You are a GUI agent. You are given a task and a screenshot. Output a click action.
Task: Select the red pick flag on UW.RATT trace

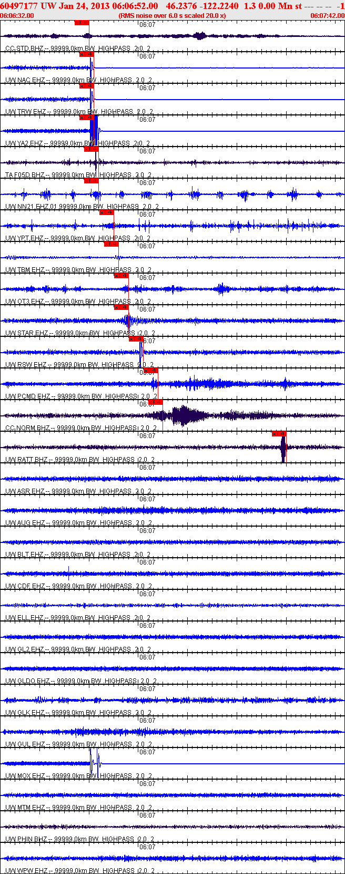pos(279,433)
